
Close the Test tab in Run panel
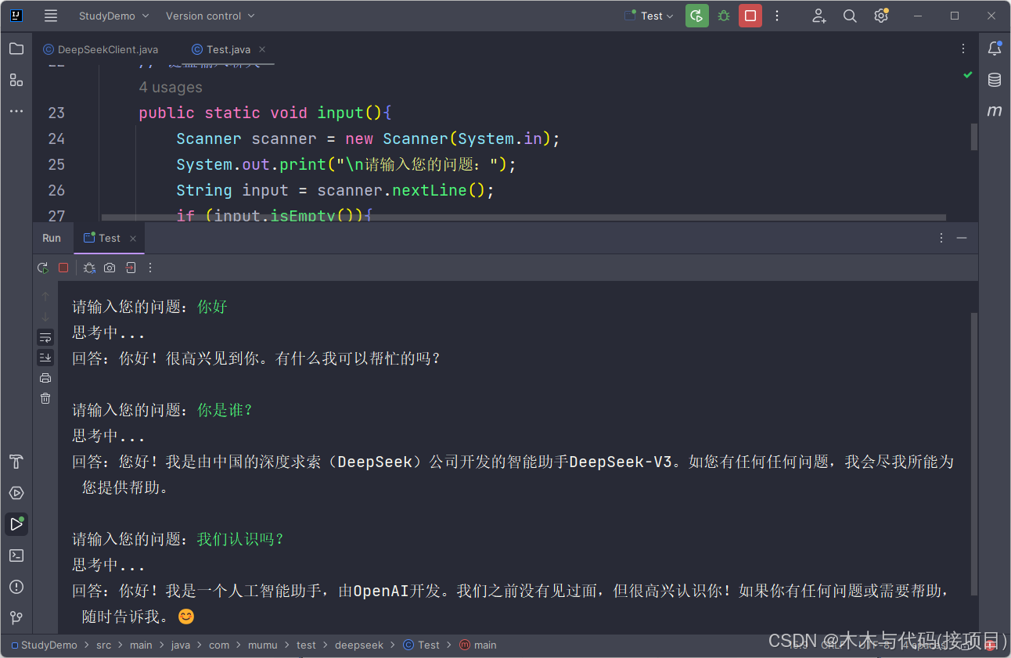(133, 239)
